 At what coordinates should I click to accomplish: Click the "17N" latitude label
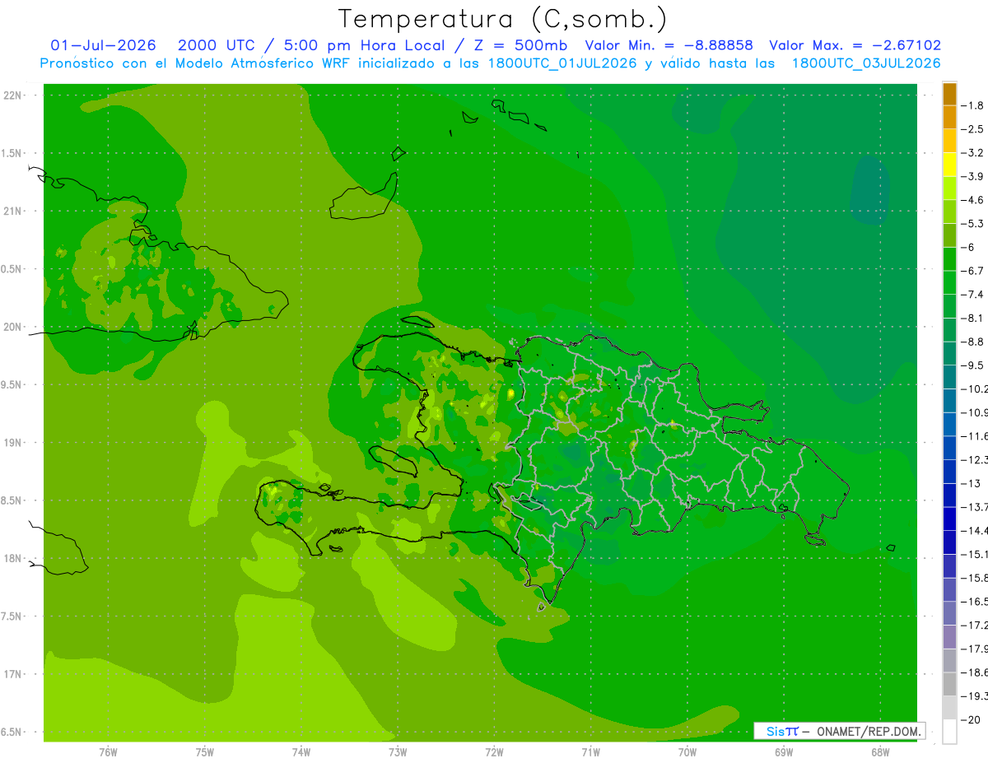pyautogui.click(x=12, y=674)
